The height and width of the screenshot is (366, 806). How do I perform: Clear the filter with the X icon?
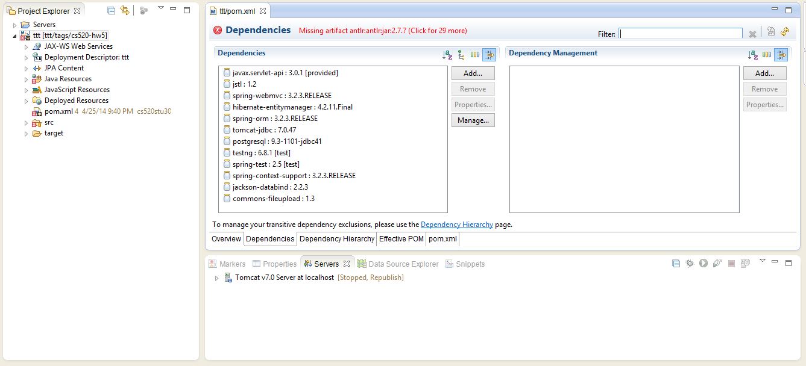[752, 34]
